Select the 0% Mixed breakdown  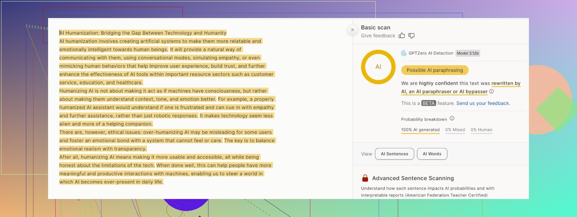(x=455, y=130)
